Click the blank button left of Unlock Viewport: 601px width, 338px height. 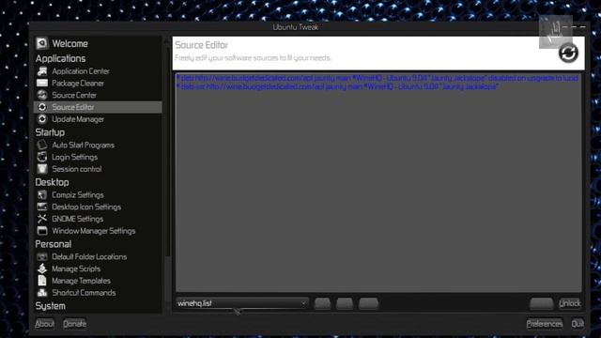pos(541,303)
